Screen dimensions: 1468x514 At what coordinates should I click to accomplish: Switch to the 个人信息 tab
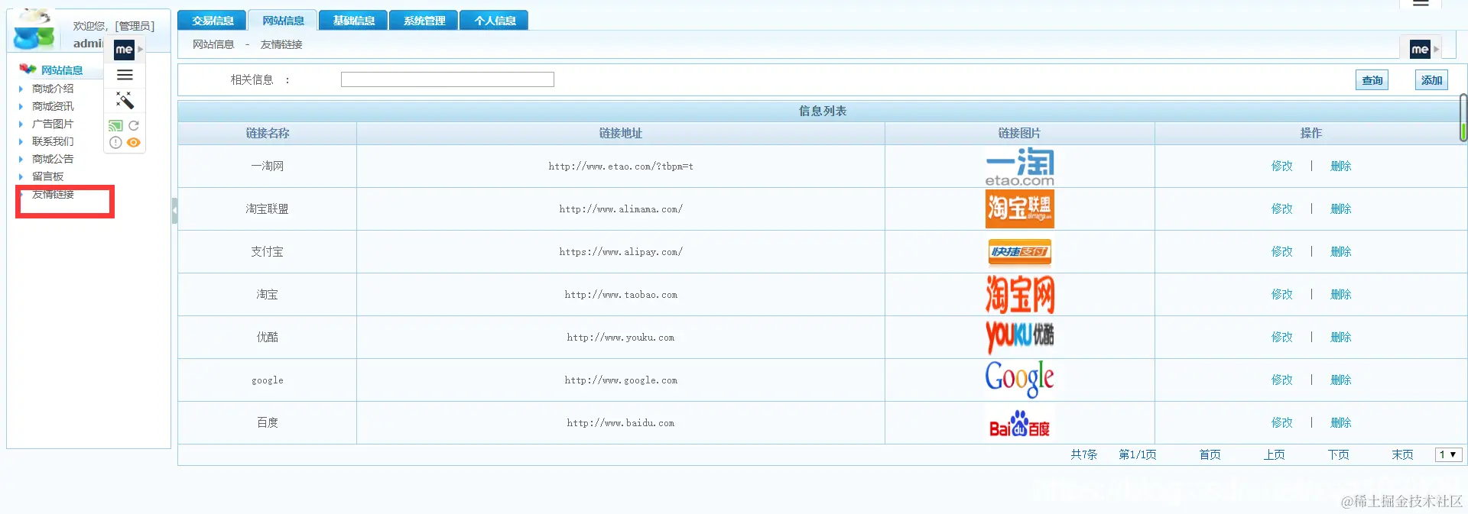[x=495, y=21]
